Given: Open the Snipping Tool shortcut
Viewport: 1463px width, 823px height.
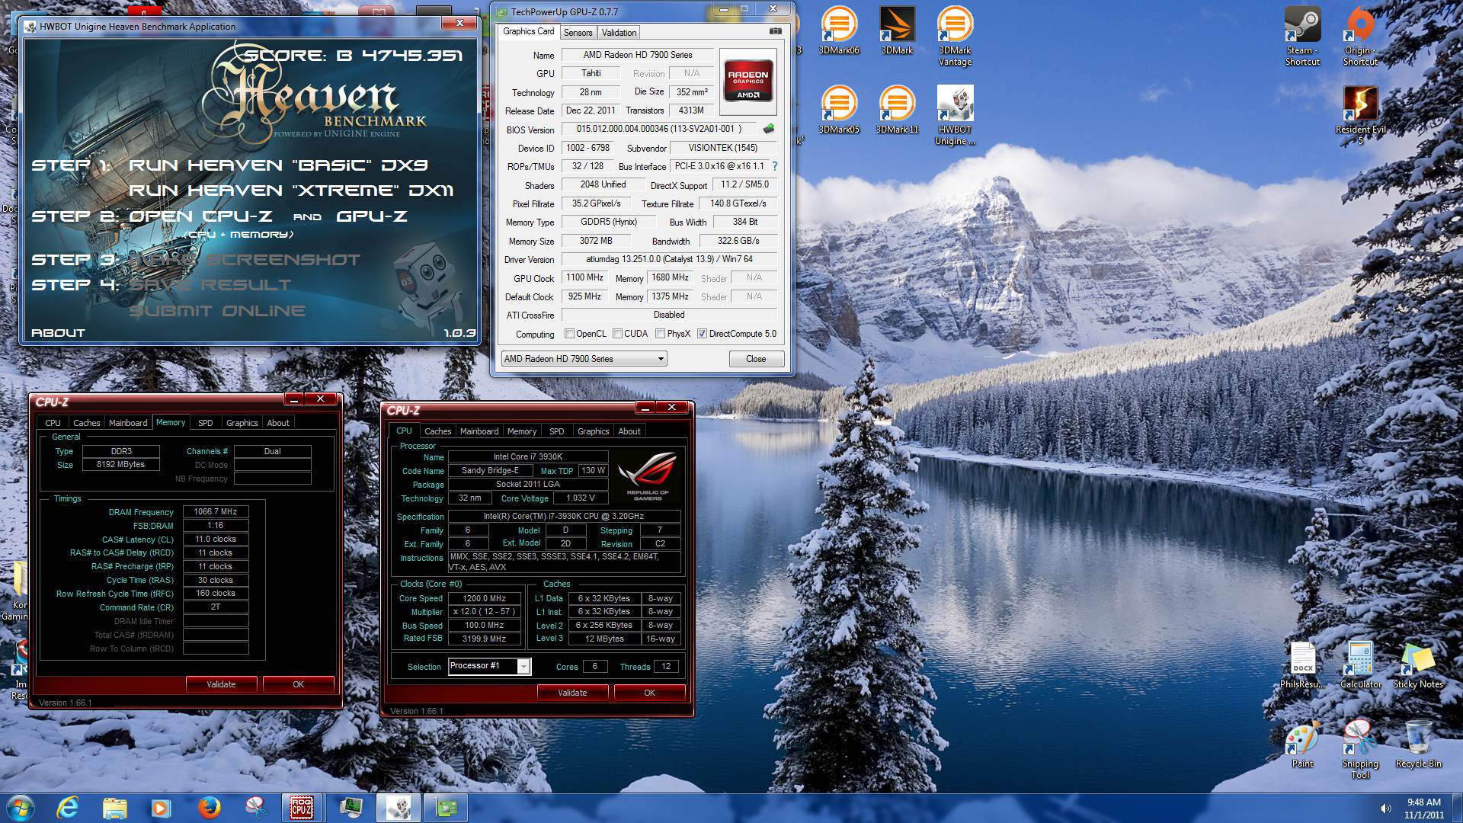Looking at the screenshot, I should click(x=1360, y=749).
